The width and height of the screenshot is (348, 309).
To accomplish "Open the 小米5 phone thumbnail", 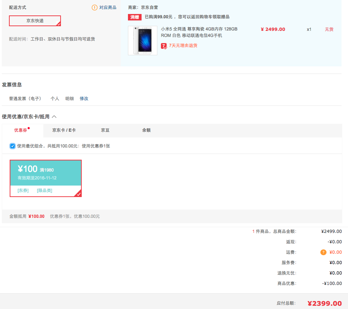I will point(143,41).
